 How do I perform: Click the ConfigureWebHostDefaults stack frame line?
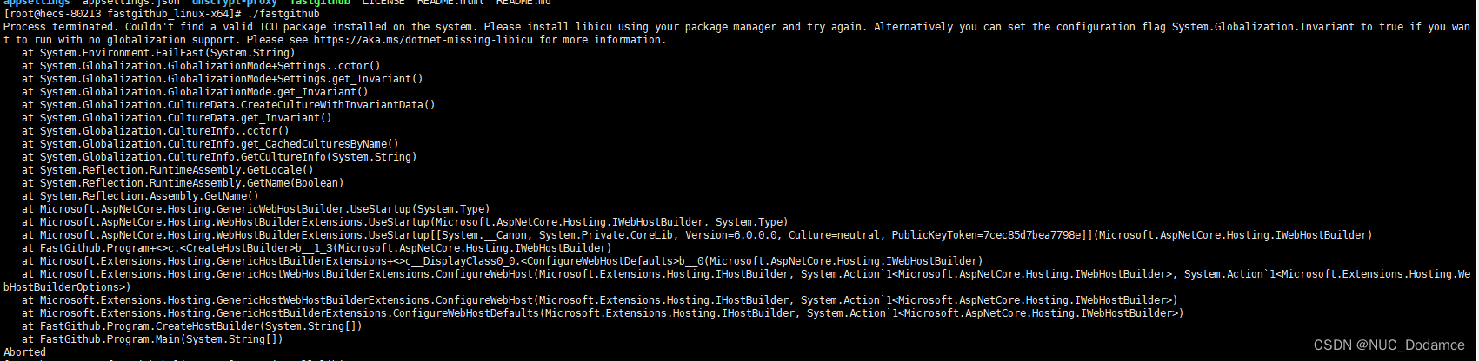603,313
